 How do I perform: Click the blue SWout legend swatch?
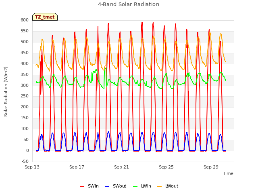click(107, 187)
